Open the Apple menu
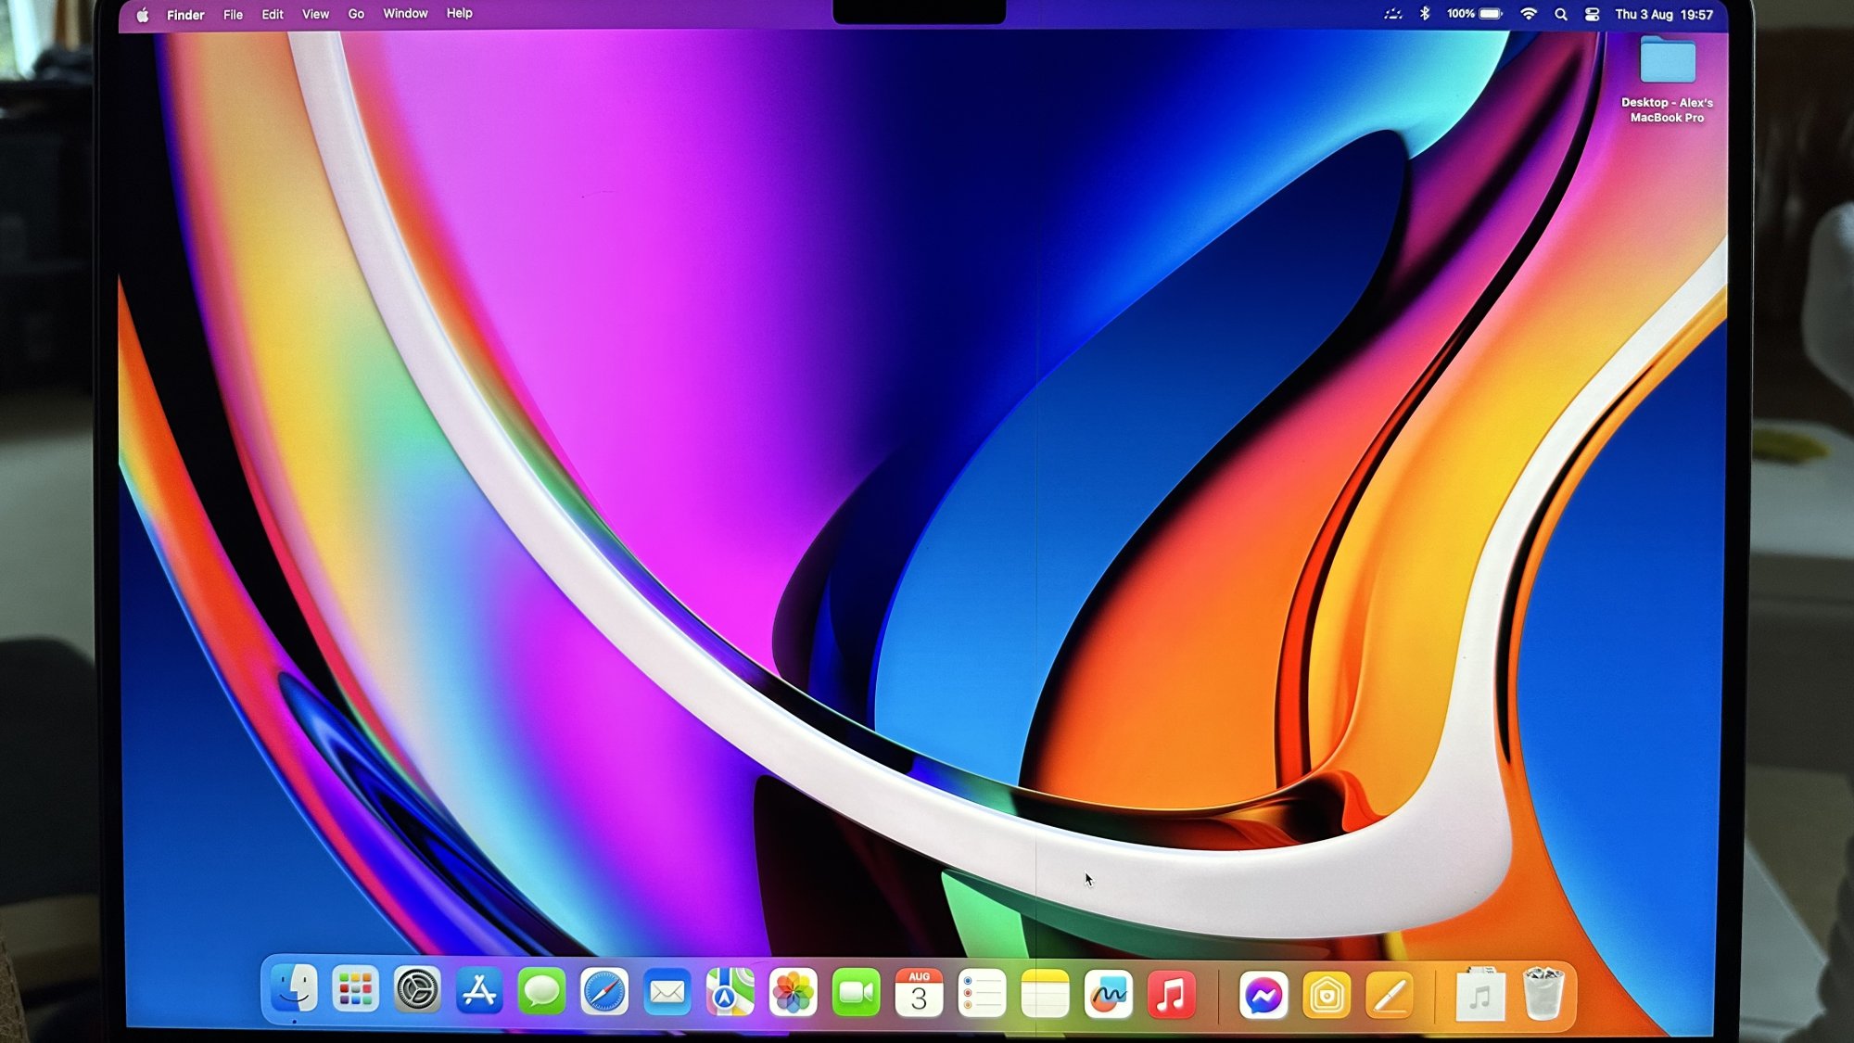This screenshot has width=1854, height=1043. (x=143, y=15)
